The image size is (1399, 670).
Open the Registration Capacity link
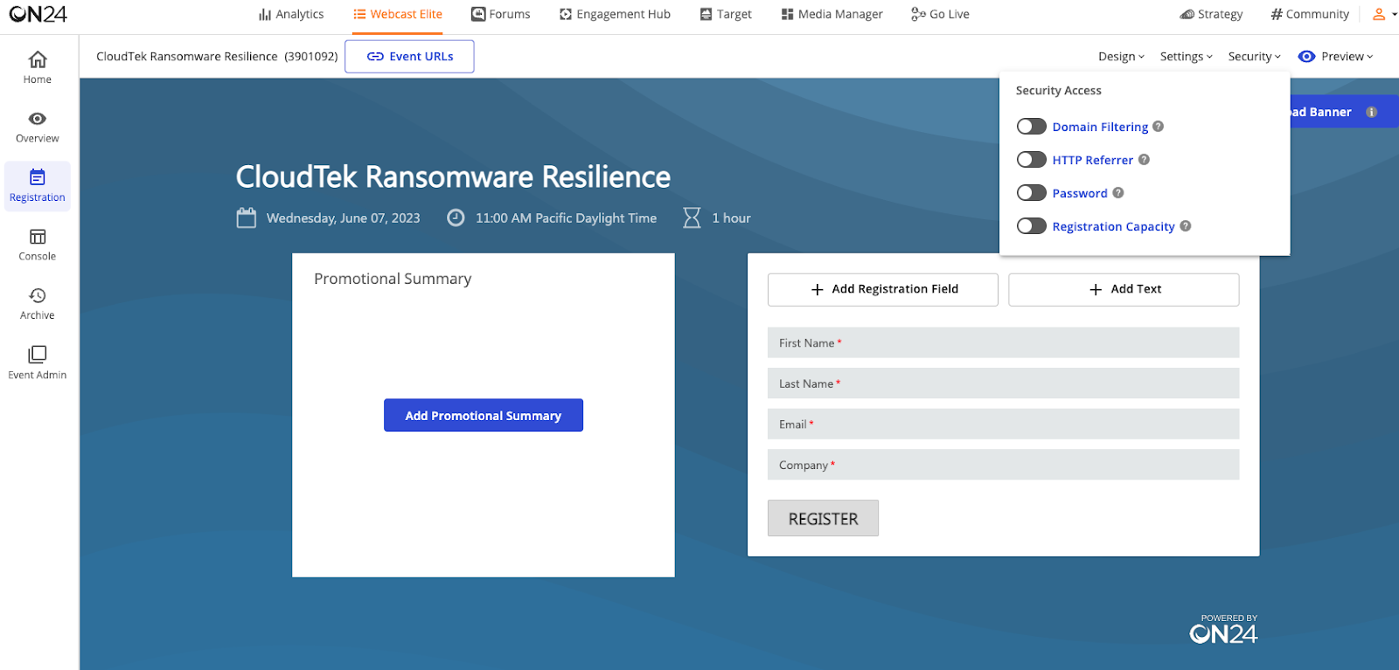[x=1113, y=226]
